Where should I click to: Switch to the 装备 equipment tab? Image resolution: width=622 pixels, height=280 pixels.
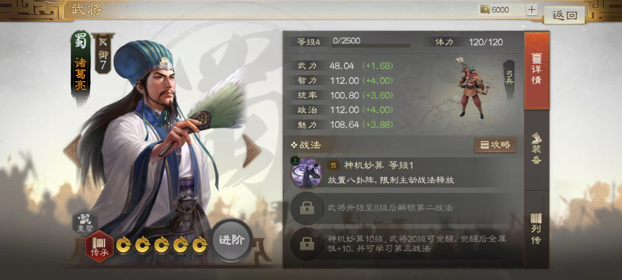coord(537,150)
